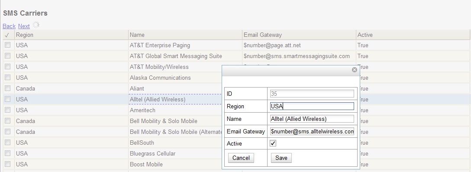Click the disabled ID field

(x=312, y=94)
